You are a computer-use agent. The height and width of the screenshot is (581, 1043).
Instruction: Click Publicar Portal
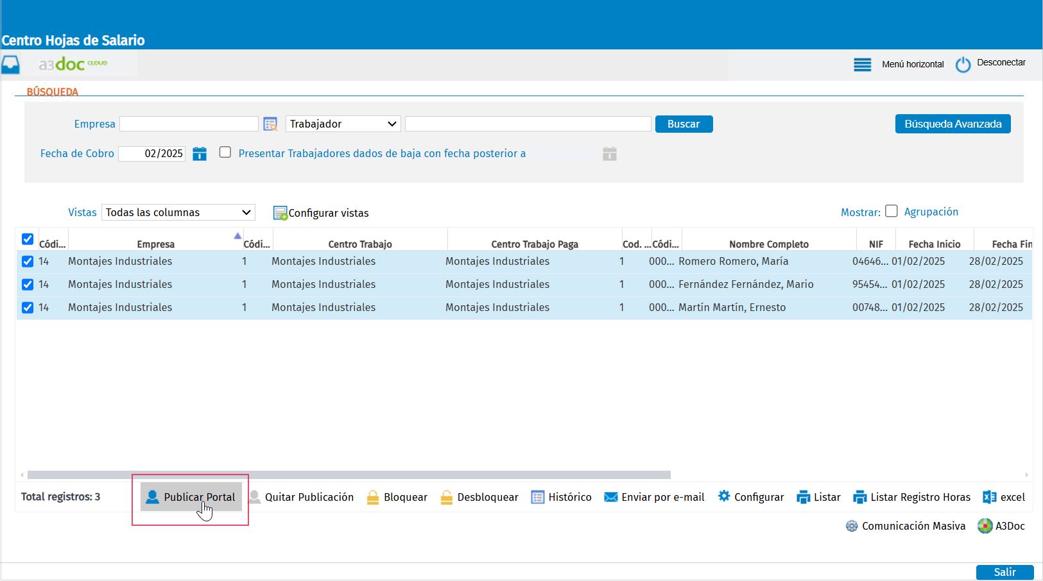click(x=191, y=497)
